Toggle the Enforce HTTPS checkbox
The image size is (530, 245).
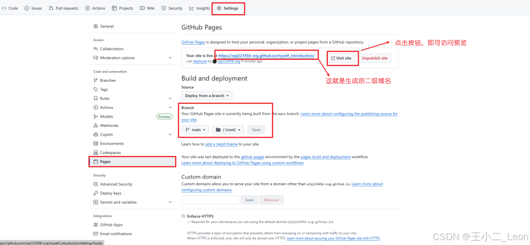point(184,216)
